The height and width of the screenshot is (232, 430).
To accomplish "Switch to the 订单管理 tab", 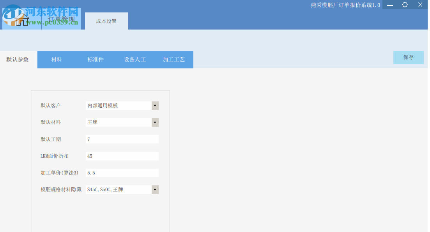I will [62, 19].
